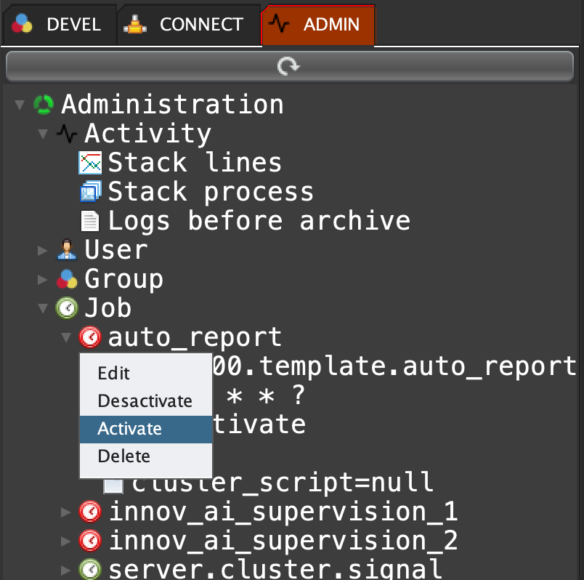The height and width of the screenshot is (580, 584).
Task: Click the Group colored circles icon
Action: pos(66,279)
